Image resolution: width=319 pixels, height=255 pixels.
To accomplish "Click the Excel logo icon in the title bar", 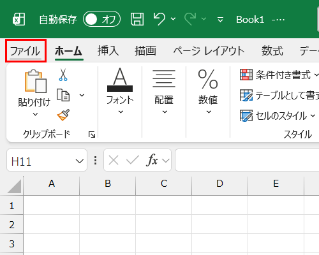I will pyautogui.click(x=19, y=19).
